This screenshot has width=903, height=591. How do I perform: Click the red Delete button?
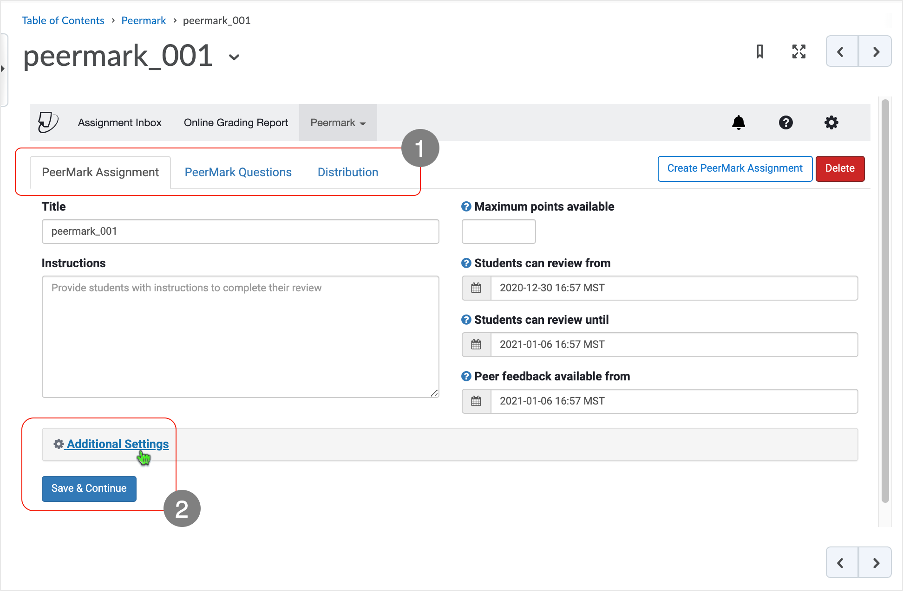click(x=840, y=168)
